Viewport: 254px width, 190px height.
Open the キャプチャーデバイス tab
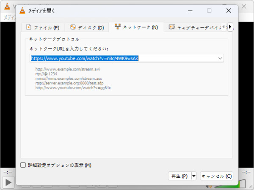point(193,27)
